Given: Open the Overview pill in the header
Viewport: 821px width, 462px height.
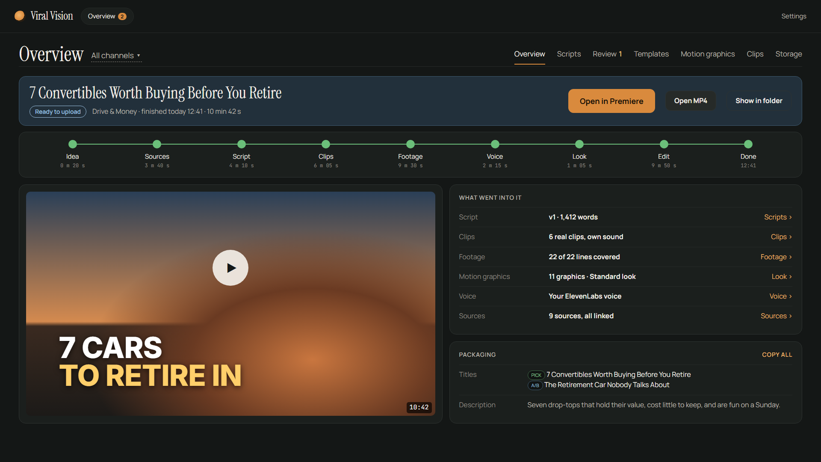Looking at the screenshot, I should (107, 16).
